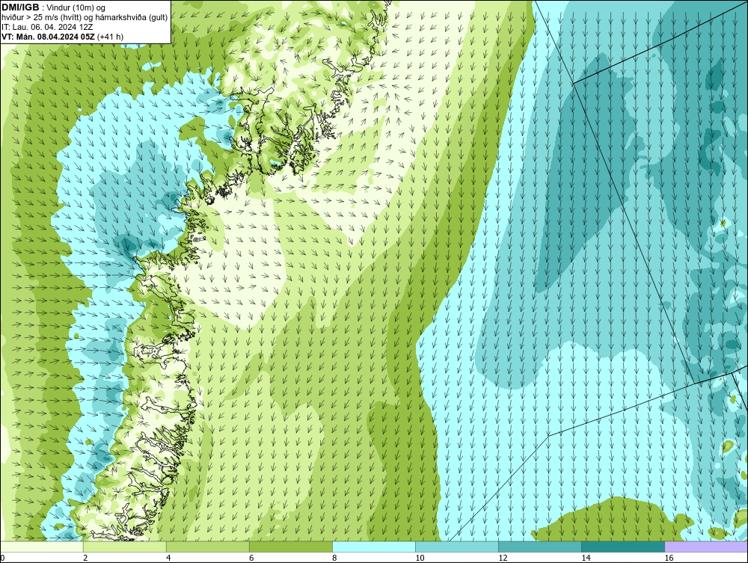Click the 'hviður > 25 m/s' legend description line

85,18
